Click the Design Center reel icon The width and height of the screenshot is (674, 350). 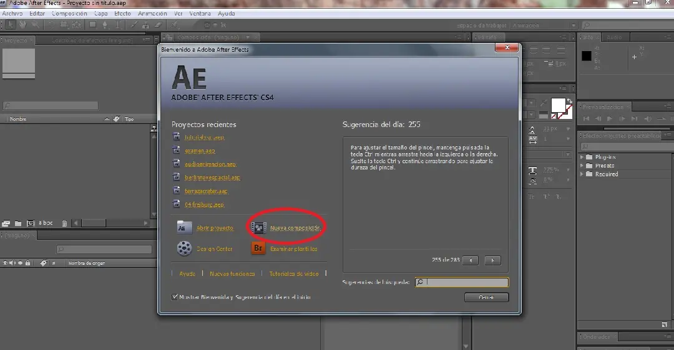(184, 248)
